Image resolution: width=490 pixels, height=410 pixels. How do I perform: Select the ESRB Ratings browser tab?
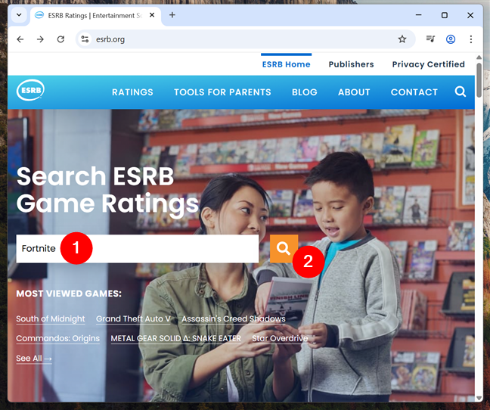(95, 15)
